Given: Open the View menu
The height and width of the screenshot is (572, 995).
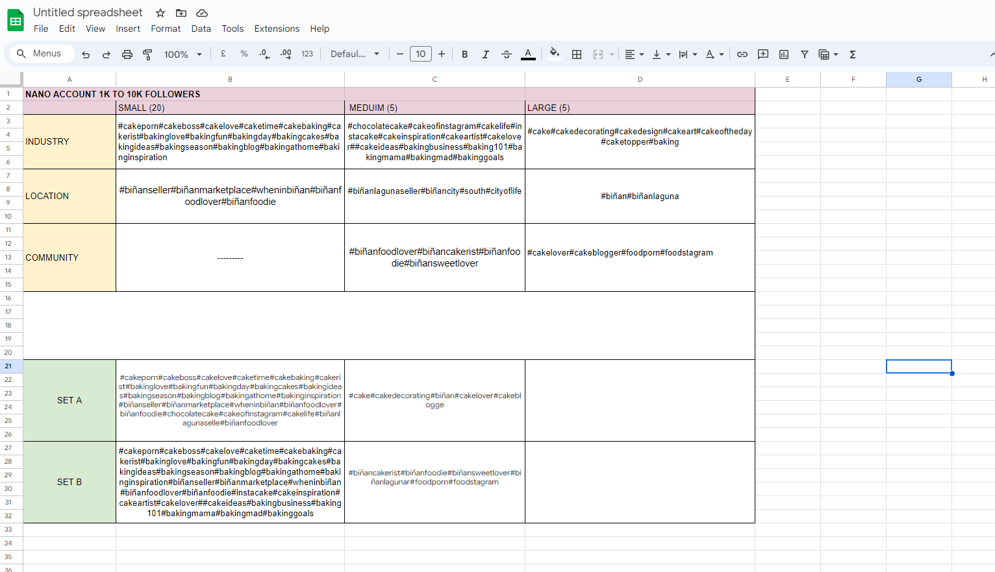Looking at the screenshot, I should [x=95, y=29].
